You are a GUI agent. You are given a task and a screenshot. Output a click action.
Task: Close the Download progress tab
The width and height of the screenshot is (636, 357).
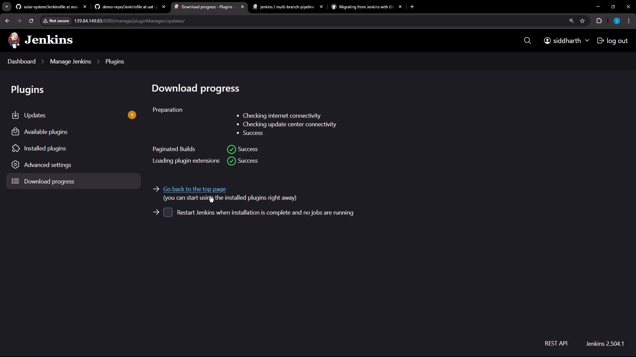tap(242, 7)
